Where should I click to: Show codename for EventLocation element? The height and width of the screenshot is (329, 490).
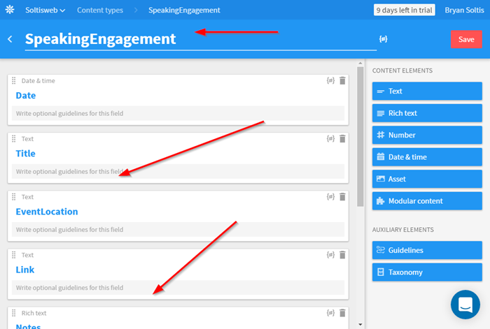coord(330,196)
